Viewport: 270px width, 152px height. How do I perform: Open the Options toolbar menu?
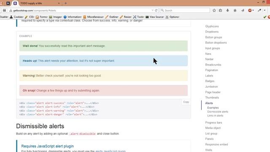click(x=173, y=17)
